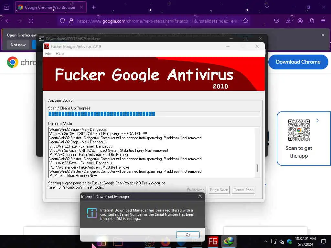Open Firefox downloads panel
Screen dimensions: 331x248
click(288, 21)
